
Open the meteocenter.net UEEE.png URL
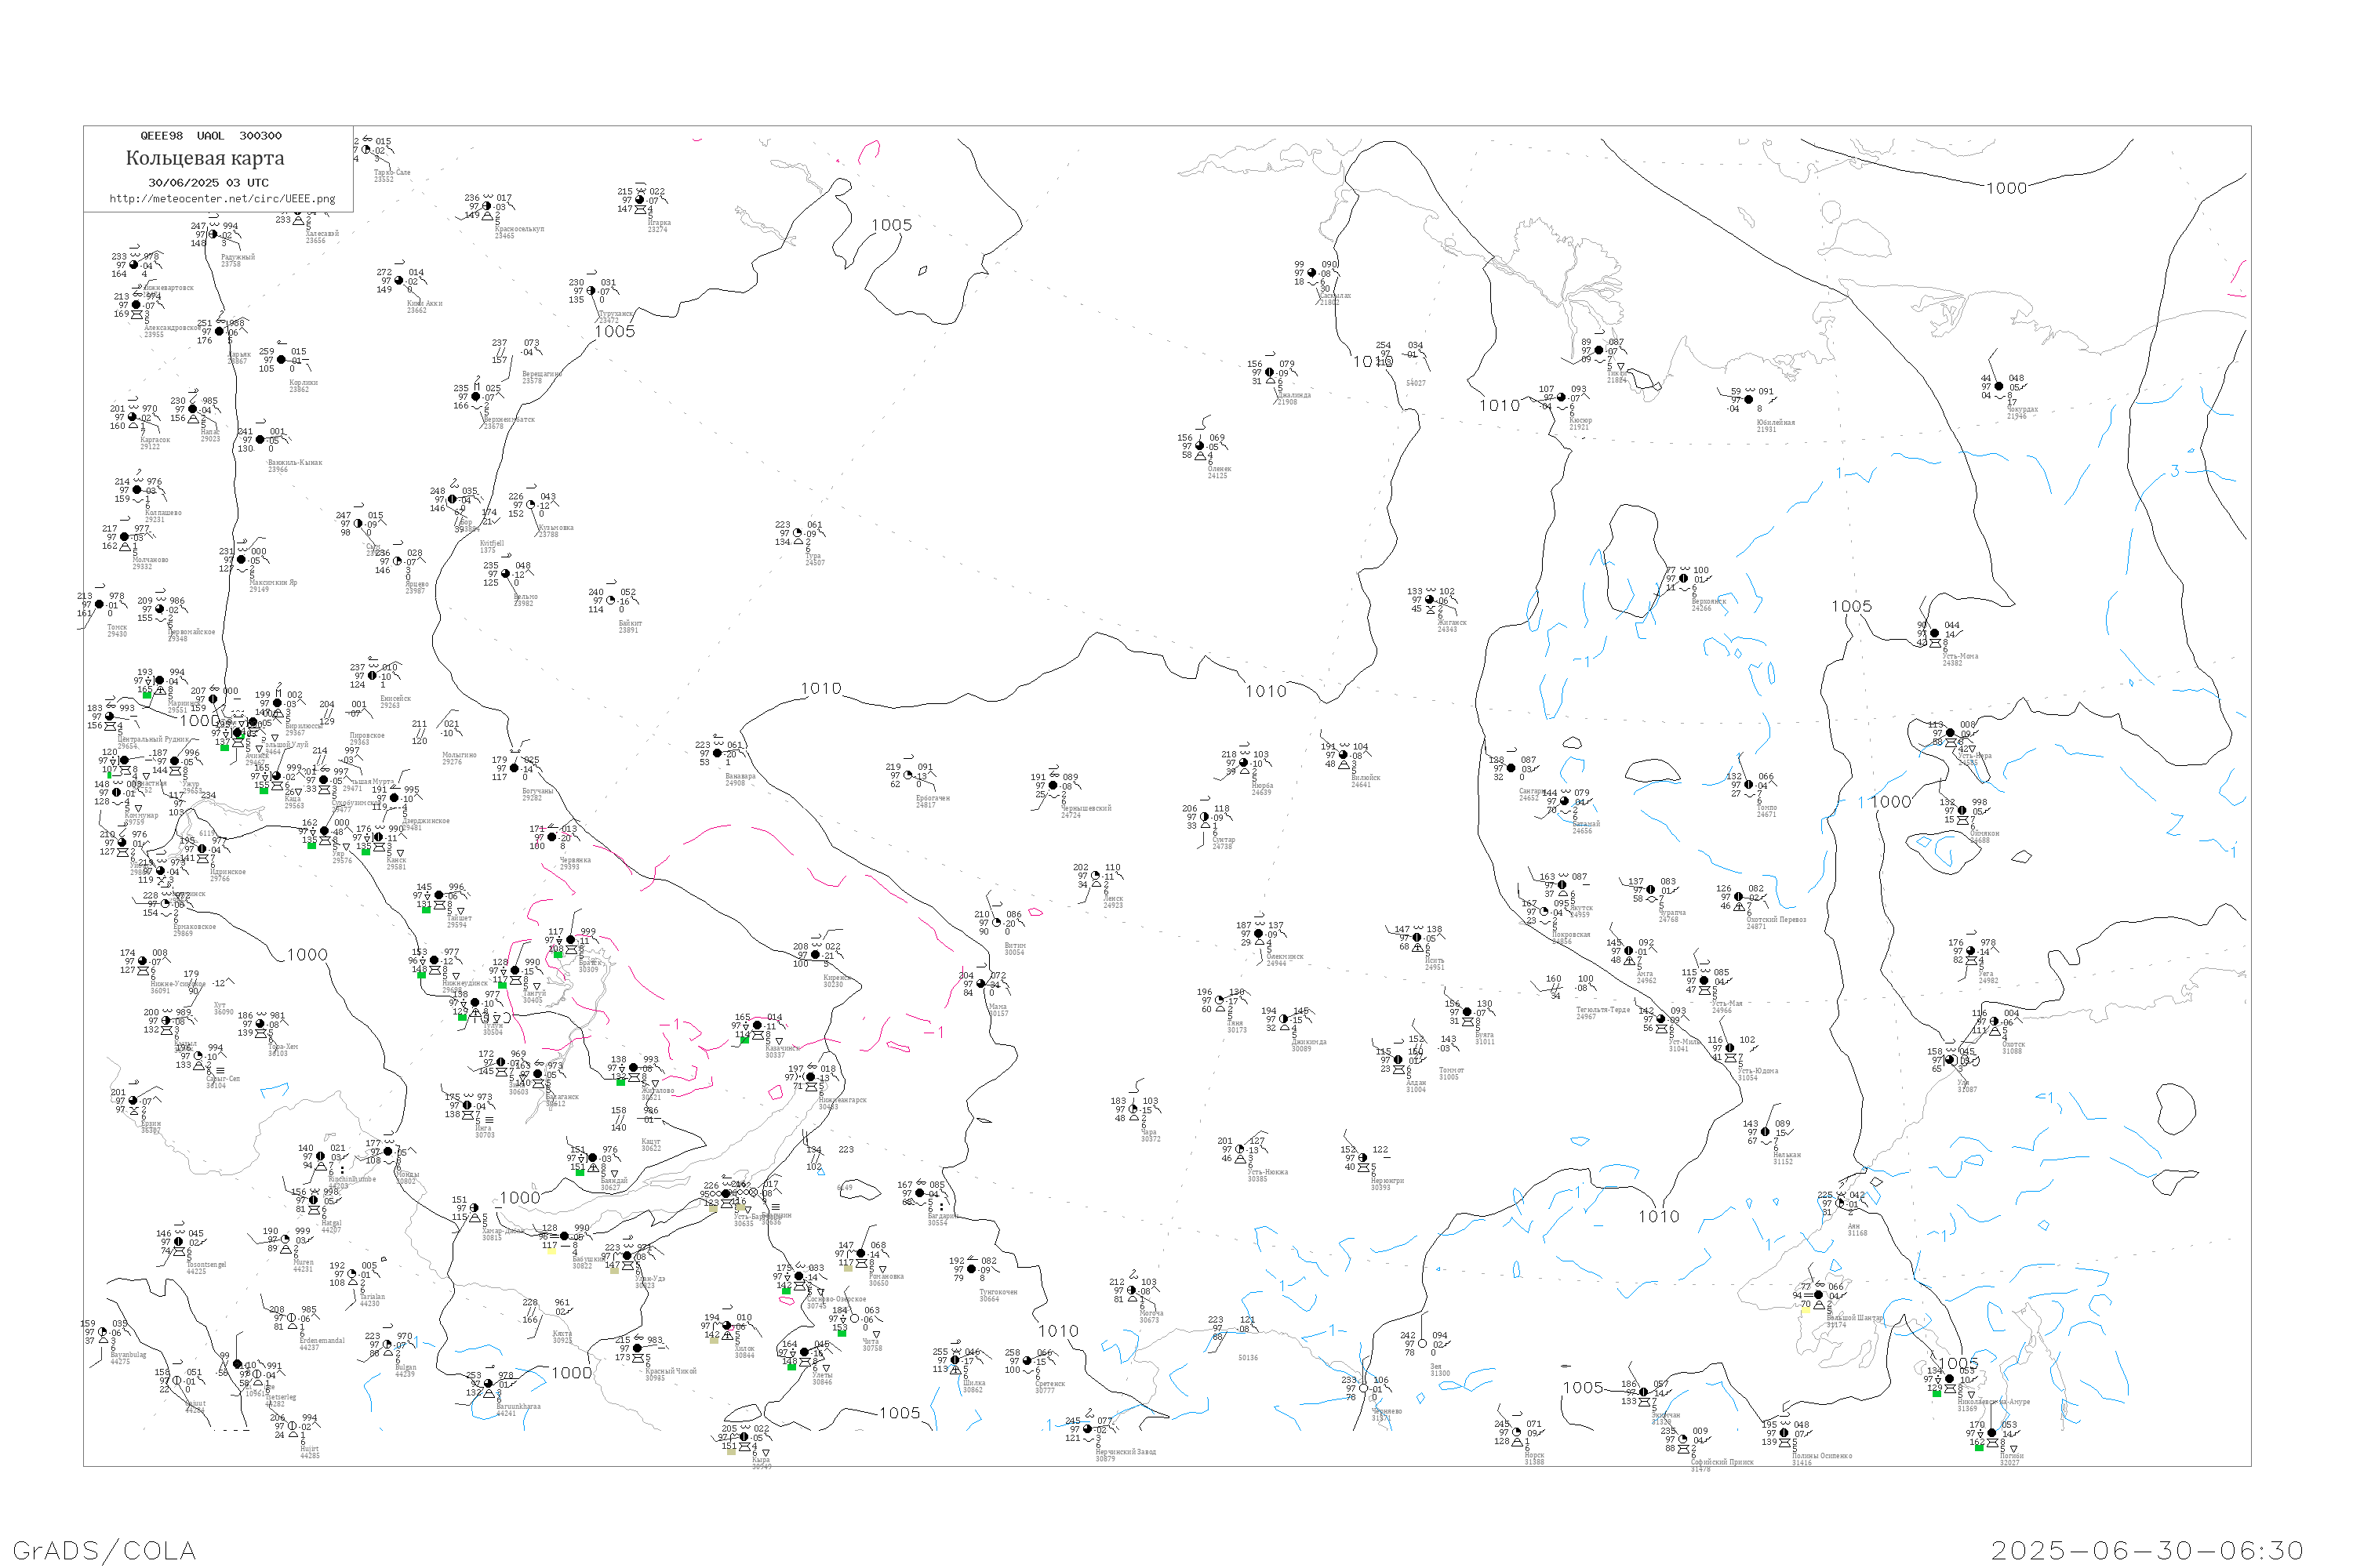222,199
